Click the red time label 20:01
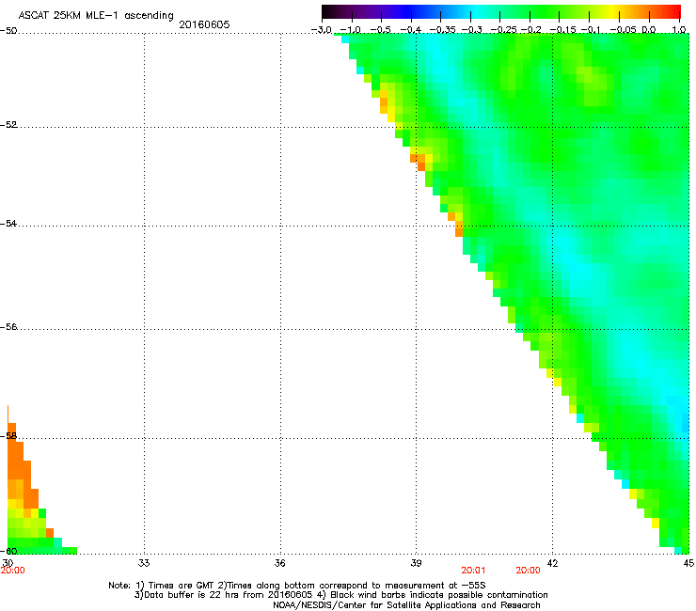Image resolution: width=696 pixels, height=611 pixels. tap(473, 571)
